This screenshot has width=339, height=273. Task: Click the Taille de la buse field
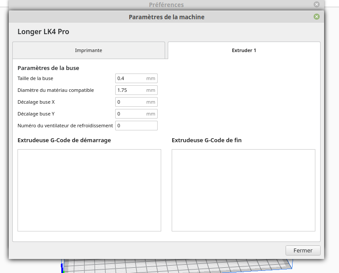[136, 78]
